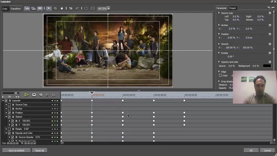Switch to the Preset tab
The height and width of the screenshot is (156, 277).
coord(233,8)
